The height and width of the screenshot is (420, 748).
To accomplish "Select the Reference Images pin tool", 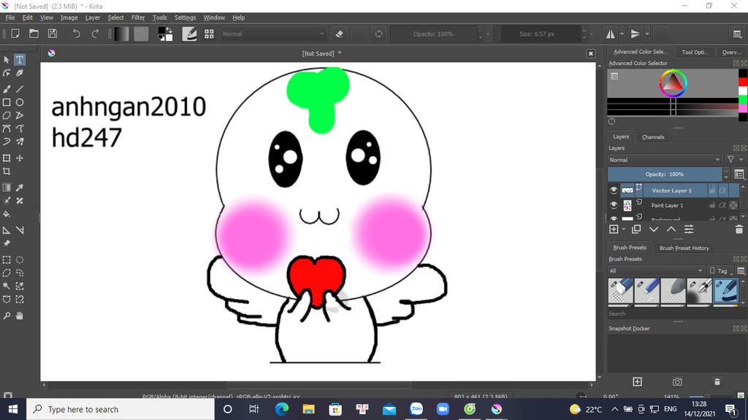I will pyautogui.click(x=7, y=244).
